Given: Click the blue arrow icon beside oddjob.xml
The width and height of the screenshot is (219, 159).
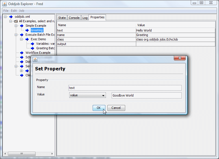Looking at the screenshot, I should tap(11, 17).
